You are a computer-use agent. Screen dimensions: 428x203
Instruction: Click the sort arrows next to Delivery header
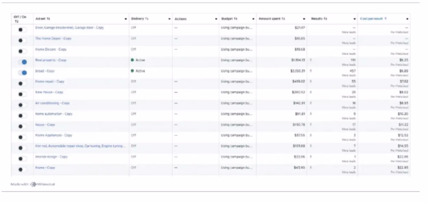coord(147,19)
